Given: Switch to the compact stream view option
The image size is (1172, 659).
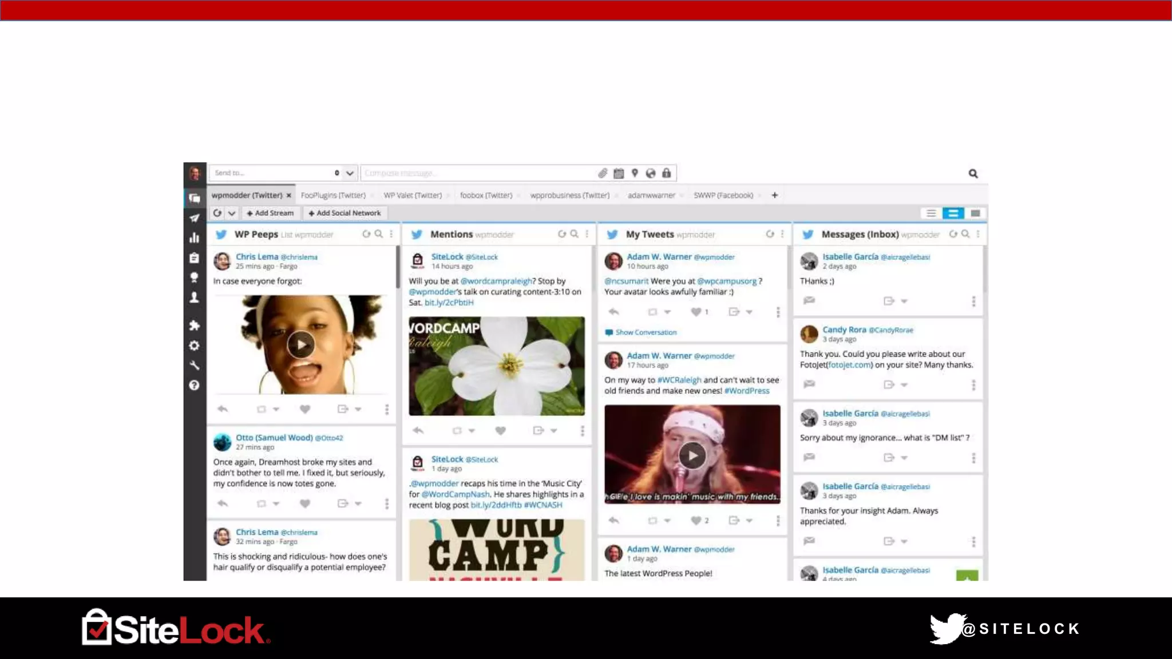Looking at the screenshot, I should pyautogui.click(x=931, y=213).
